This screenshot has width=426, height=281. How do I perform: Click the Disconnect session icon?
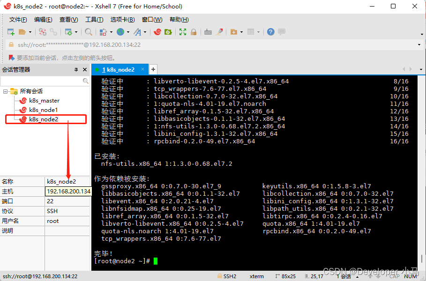pyautogui.click(x=42, y=32)
